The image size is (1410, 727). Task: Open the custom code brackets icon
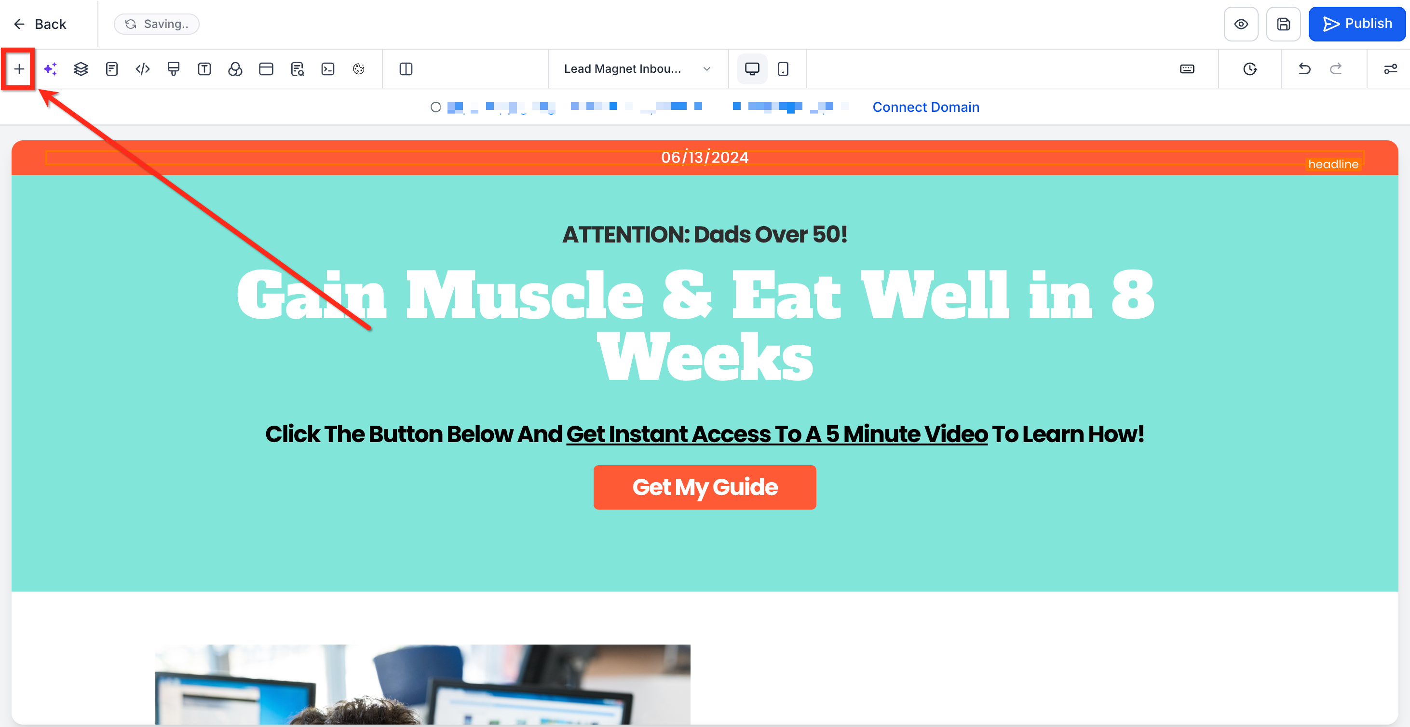(143, 69)
